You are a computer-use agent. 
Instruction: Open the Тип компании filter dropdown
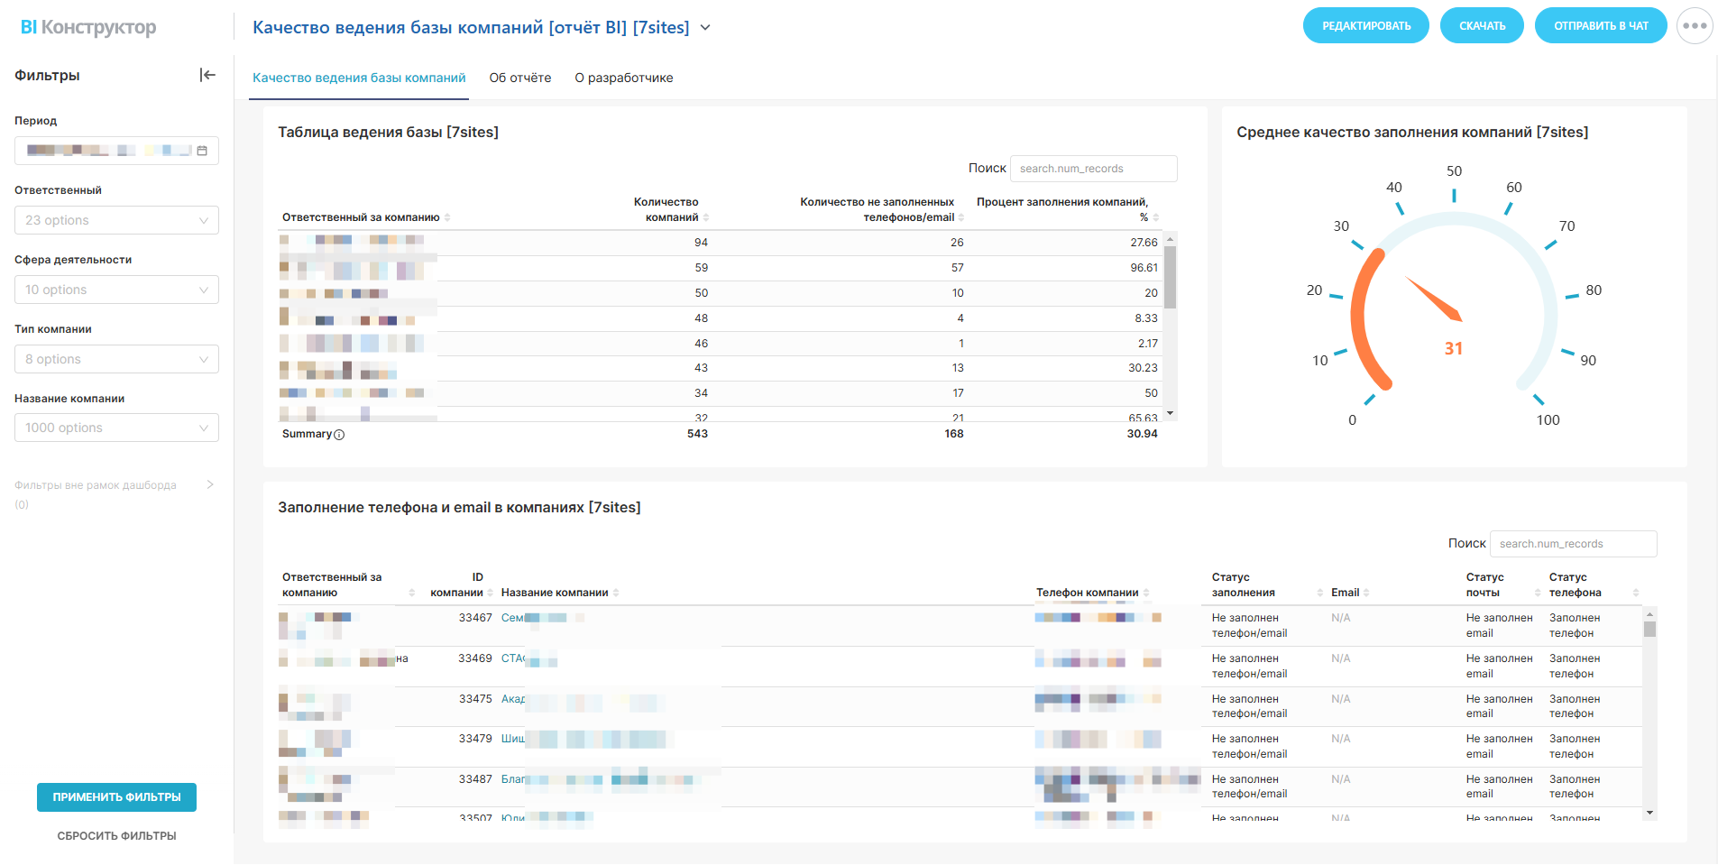116,359
